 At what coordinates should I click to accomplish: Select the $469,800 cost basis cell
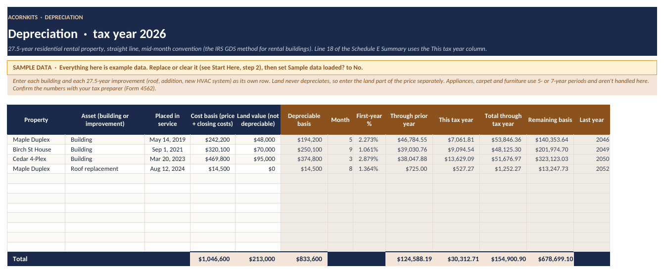[x=213, y=159]
